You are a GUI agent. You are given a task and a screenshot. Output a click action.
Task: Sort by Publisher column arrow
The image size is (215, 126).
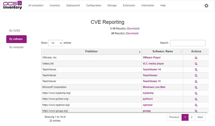[x=139, y=52]
